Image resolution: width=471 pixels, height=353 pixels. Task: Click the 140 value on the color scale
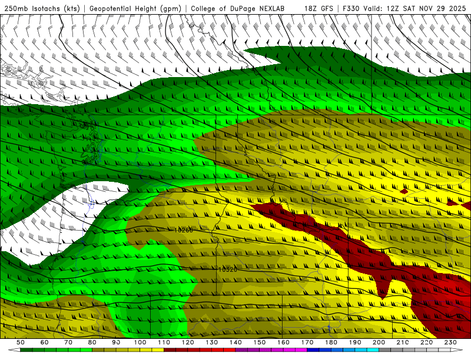tap(236, 342)
